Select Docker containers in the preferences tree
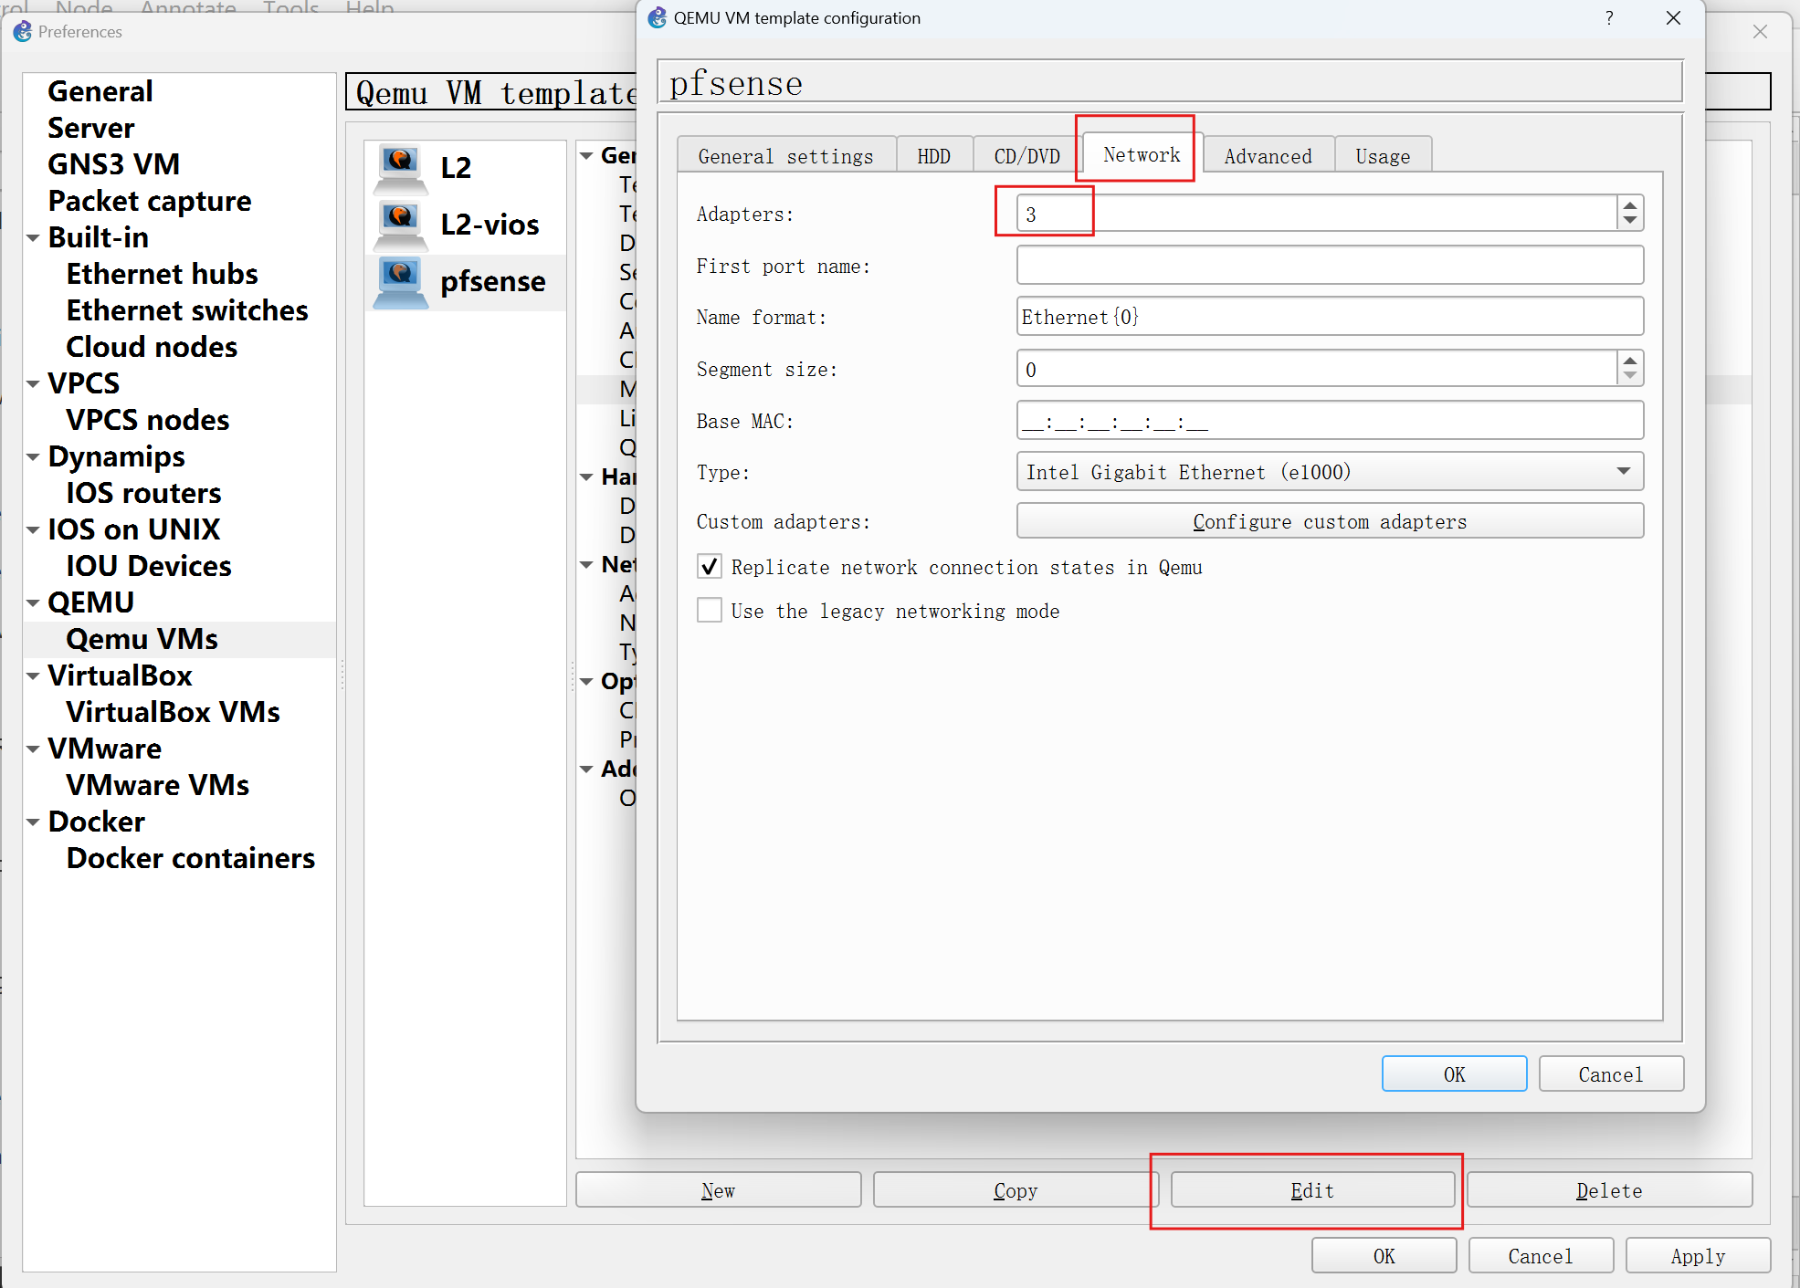The image size is (1800, 1288). point(190,858)
